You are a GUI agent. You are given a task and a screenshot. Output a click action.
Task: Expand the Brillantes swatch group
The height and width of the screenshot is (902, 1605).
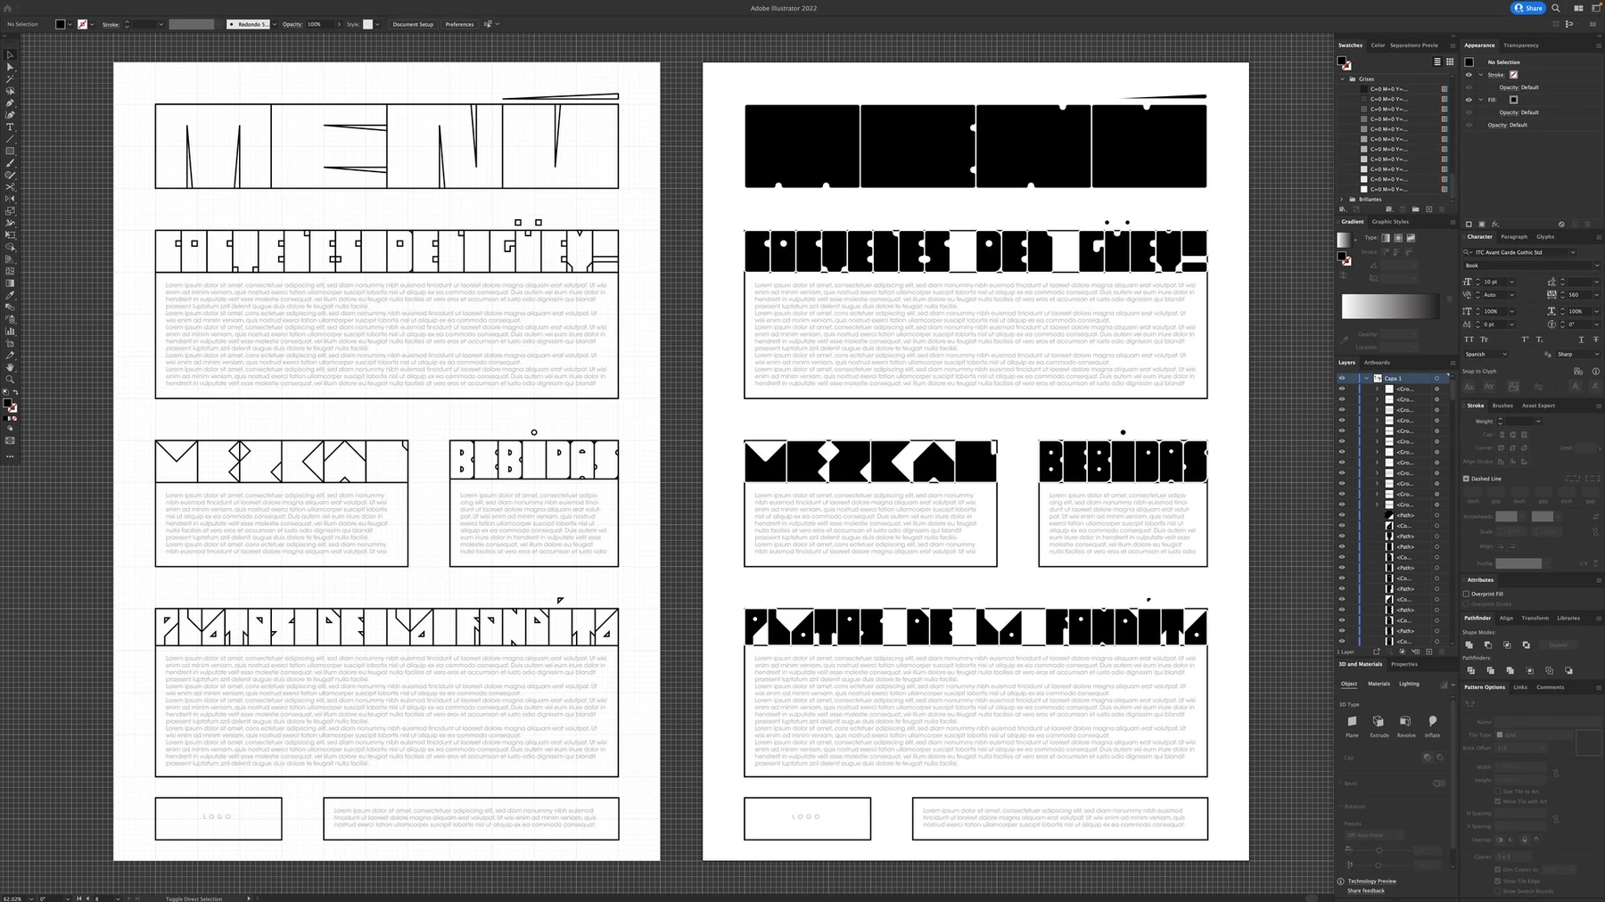[1342, 200]
